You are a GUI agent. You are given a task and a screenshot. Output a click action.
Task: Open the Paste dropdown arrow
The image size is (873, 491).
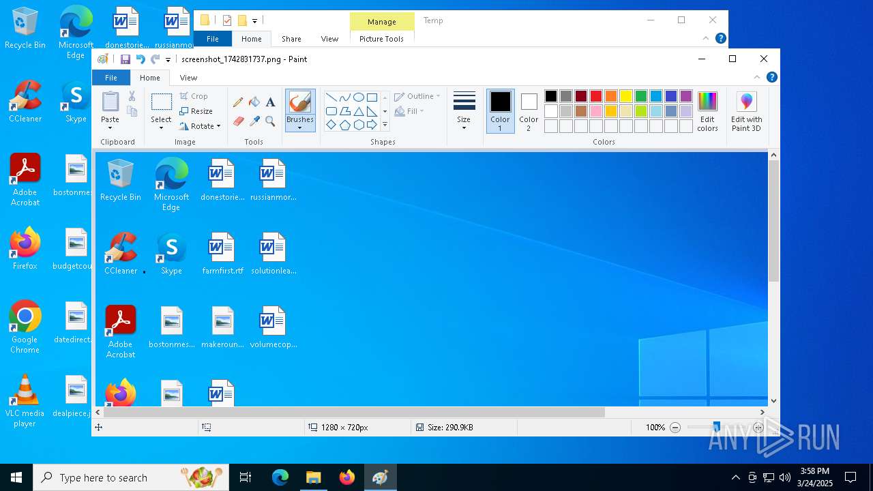110,128
